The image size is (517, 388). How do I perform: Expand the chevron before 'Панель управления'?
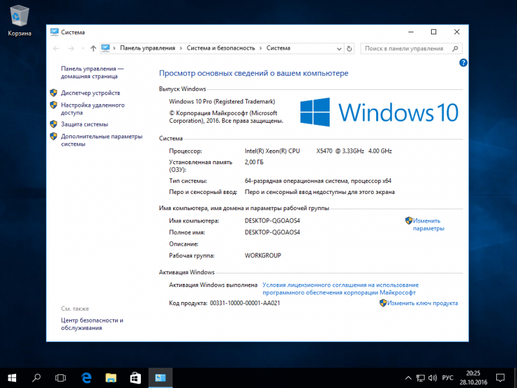coord(114,48)
